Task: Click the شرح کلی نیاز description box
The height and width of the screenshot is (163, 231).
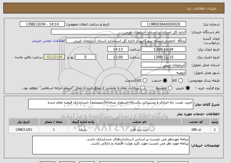Action: coord(111,104)
